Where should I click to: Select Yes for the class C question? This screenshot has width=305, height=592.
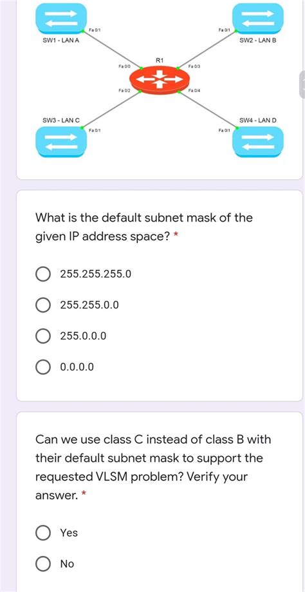(x=43, y=533)
